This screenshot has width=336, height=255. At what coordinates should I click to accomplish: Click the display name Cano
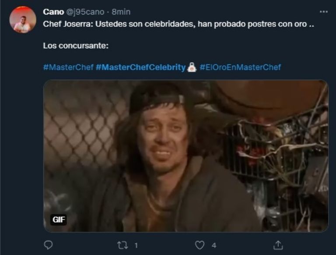point(53,12)
